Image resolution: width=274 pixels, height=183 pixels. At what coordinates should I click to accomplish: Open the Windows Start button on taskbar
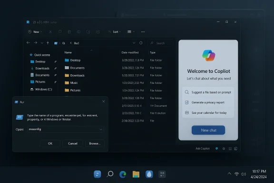click(98, 174)
